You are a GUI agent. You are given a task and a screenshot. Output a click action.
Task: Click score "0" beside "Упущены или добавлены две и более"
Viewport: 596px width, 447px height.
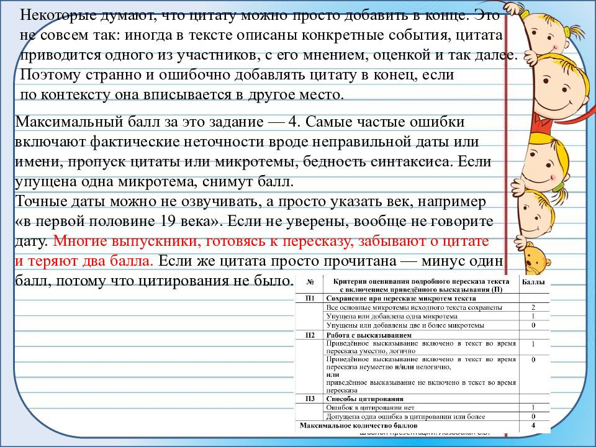click(534, 325)
